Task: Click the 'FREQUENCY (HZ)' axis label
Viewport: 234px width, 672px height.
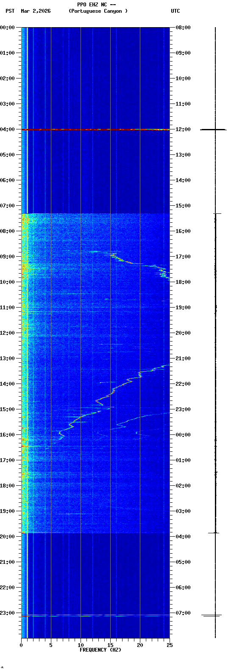Action: [100, 650]
